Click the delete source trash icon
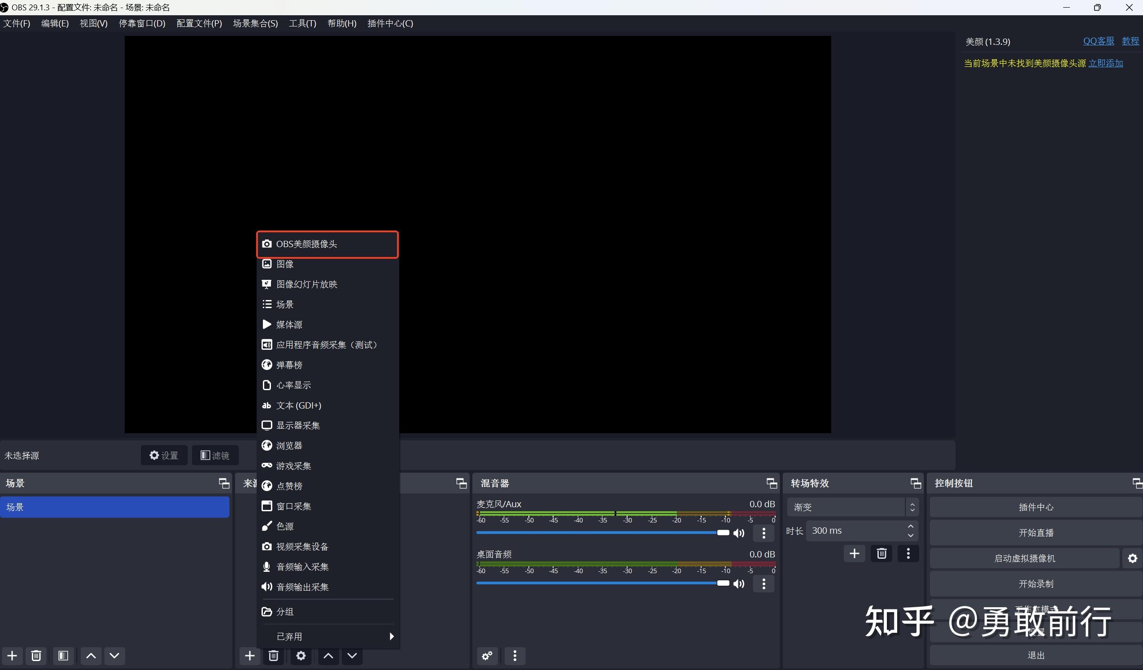 (x=274, y=656)
